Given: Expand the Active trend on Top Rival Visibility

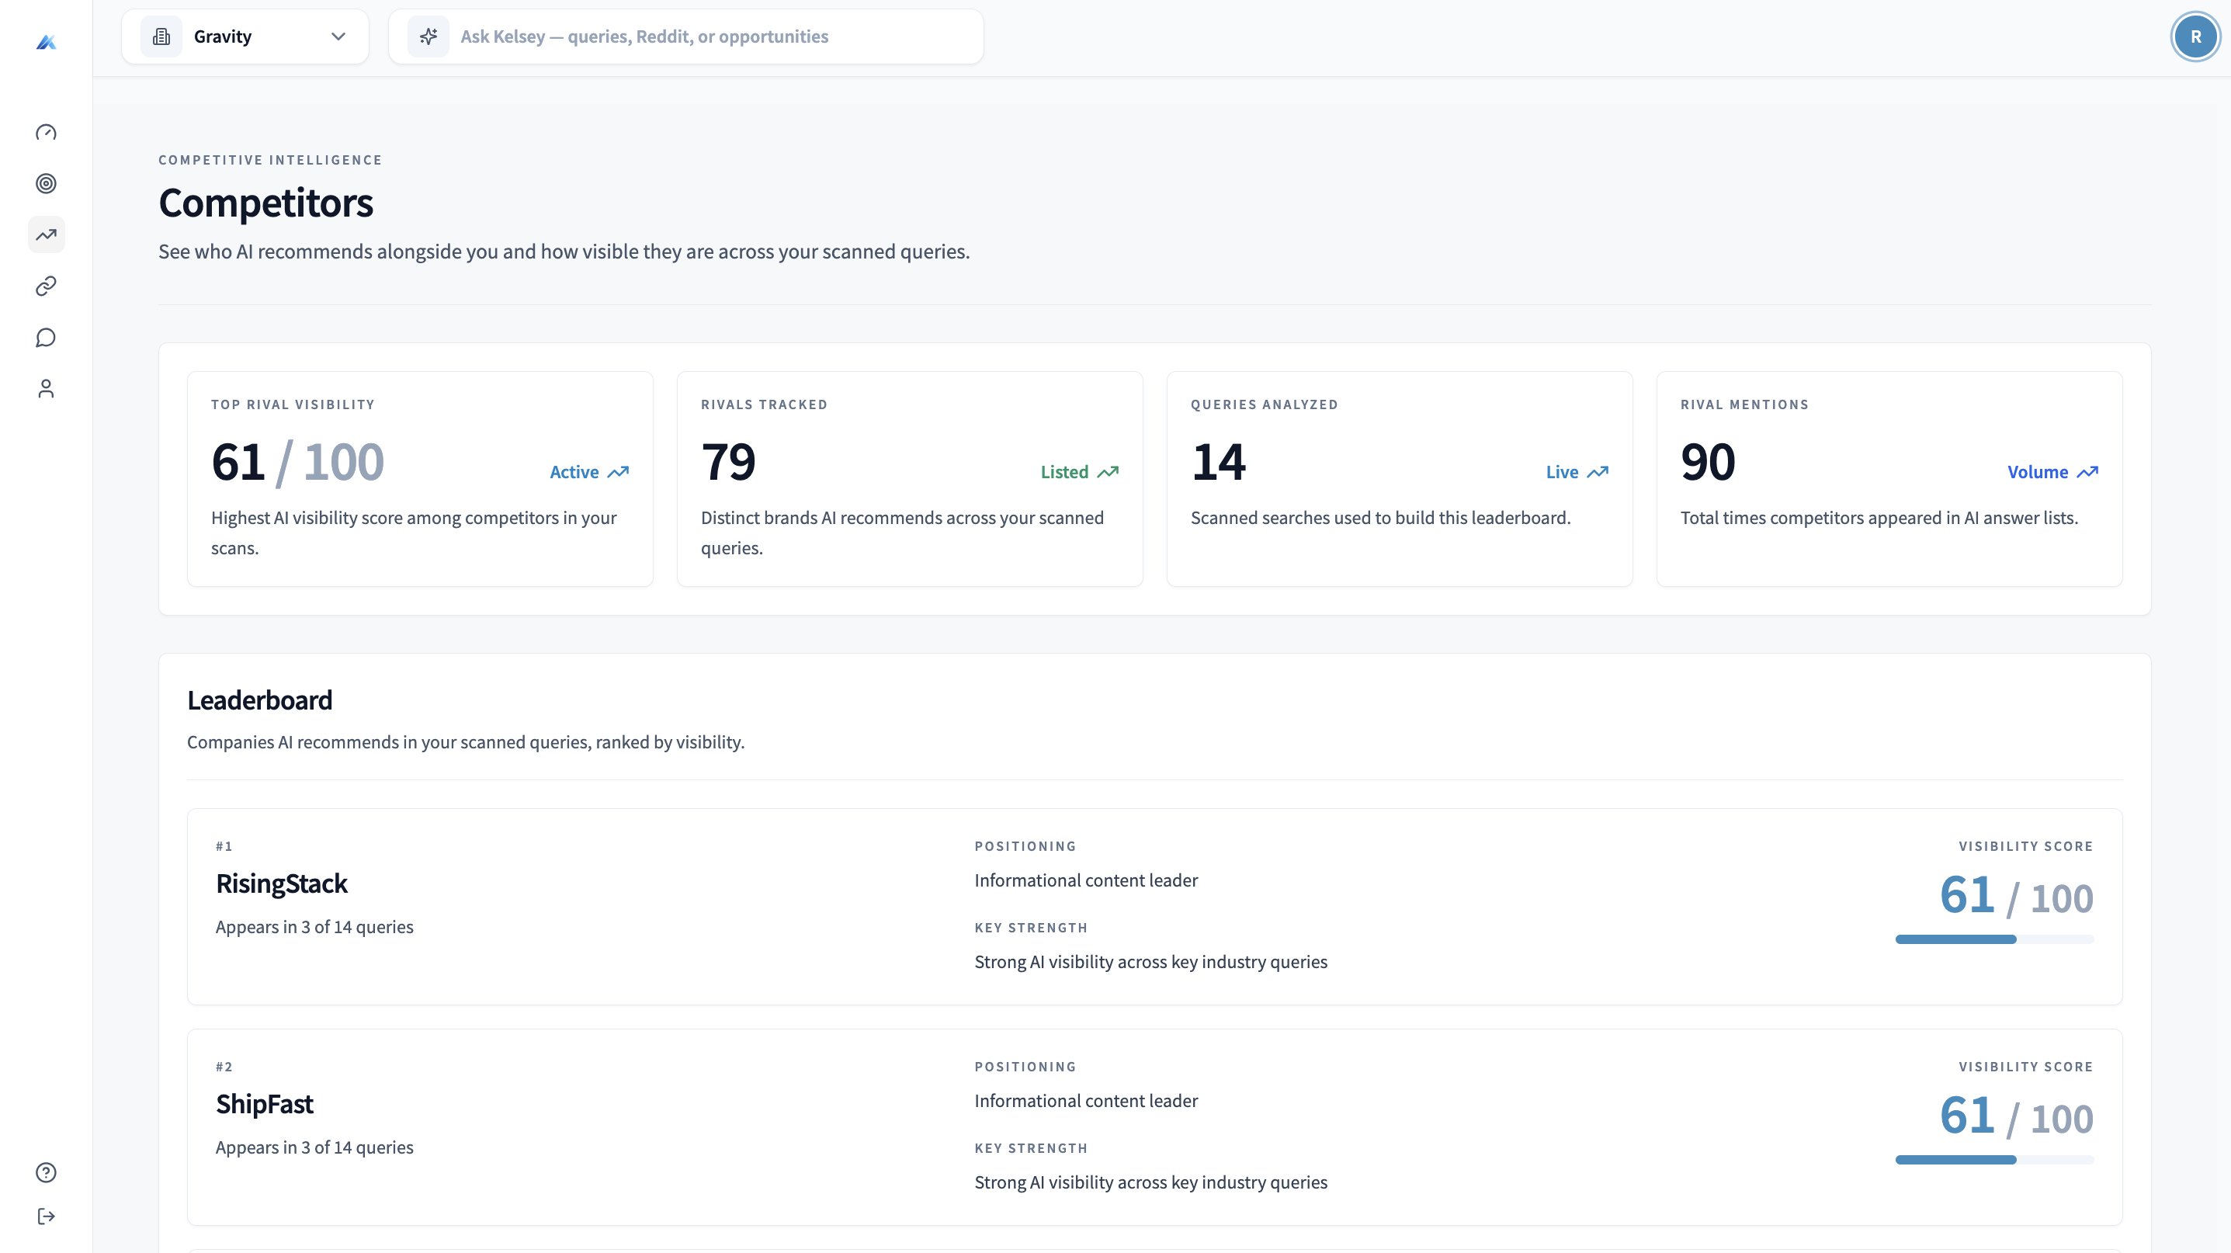Looking at the screenshot, I should coord(589,472).
